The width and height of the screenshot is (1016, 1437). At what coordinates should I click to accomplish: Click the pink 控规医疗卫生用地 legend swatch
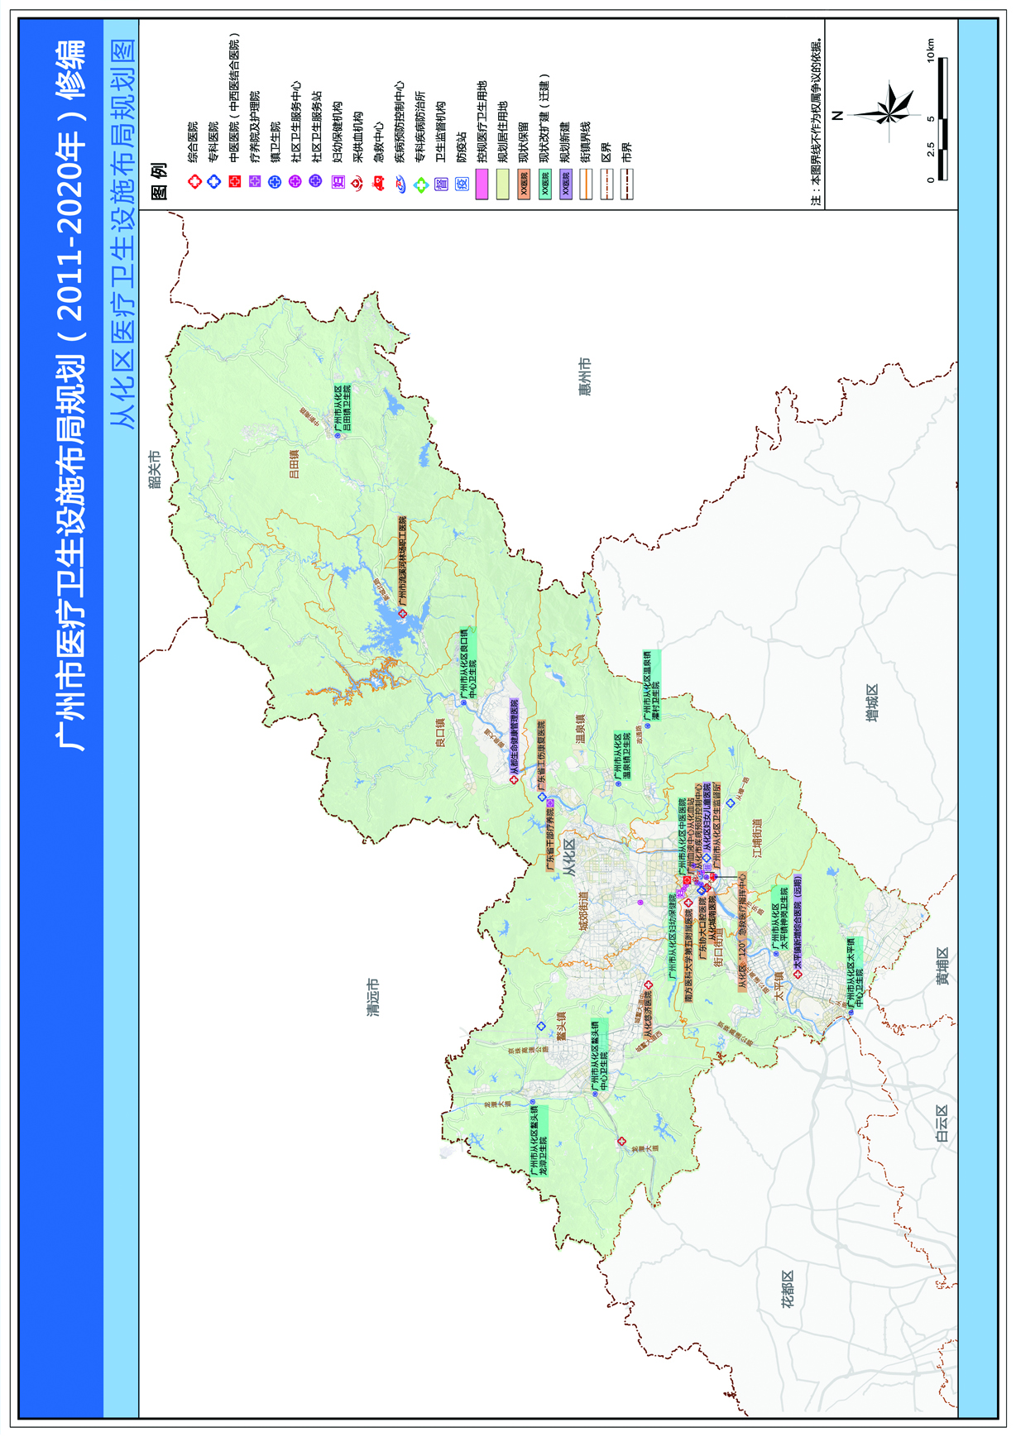[x=482, y=184]
